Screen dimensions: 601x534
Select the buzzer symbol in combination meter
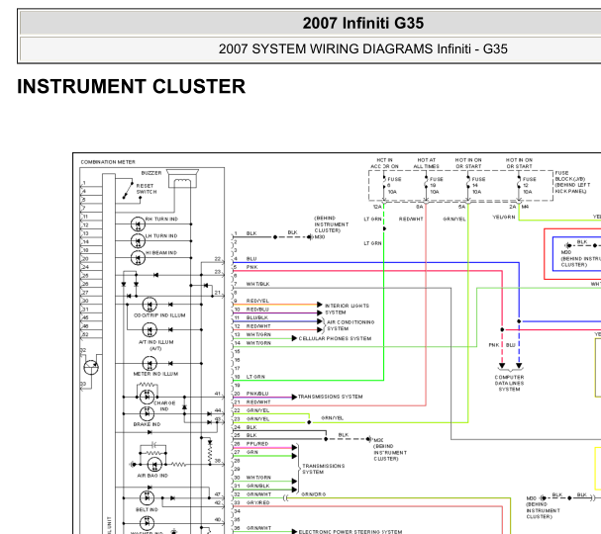pos(182,179)
